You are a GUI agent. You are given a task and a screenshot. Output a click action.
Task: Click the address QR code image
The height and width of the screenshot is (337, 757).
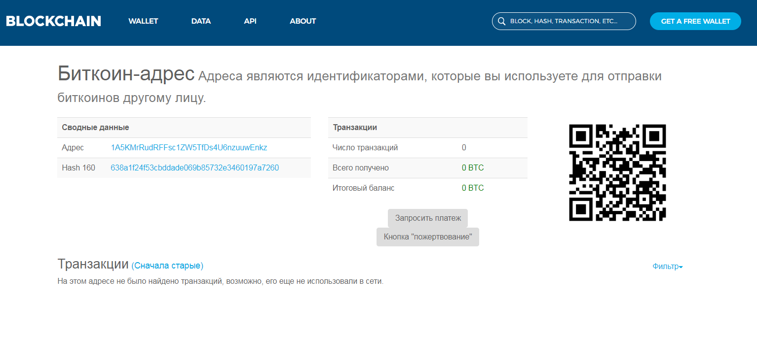point(617,172)
